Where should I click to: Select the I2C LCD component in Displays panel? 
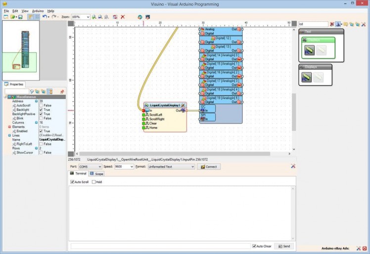[x=307, y=77]
